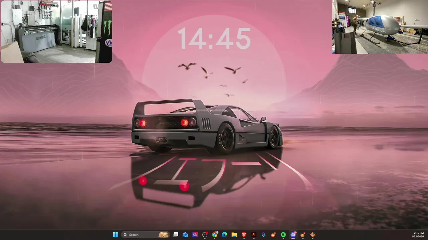Viewport: 428px width, 240px height.
Task: Open Discord from the taskbar
Action: tap(293, 235)
